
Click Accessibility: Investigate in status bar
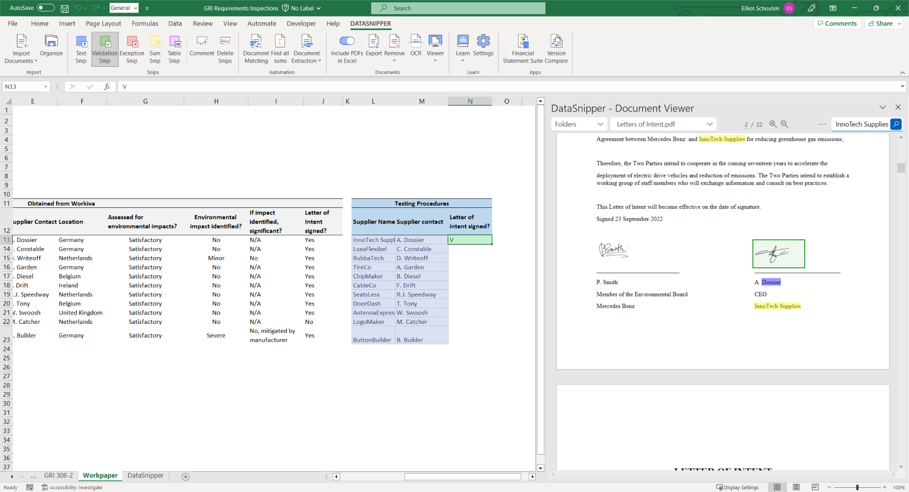72,487
